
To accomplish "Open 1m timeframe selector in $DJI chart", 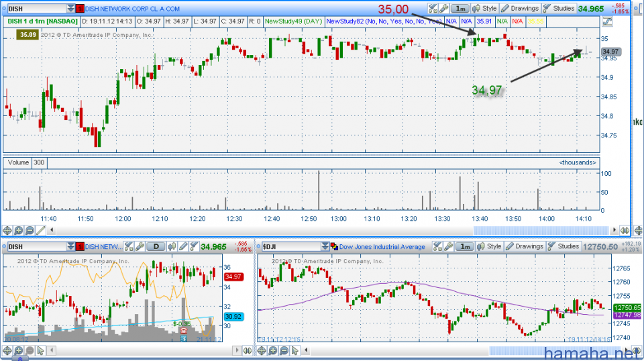I will click(465, 246).
